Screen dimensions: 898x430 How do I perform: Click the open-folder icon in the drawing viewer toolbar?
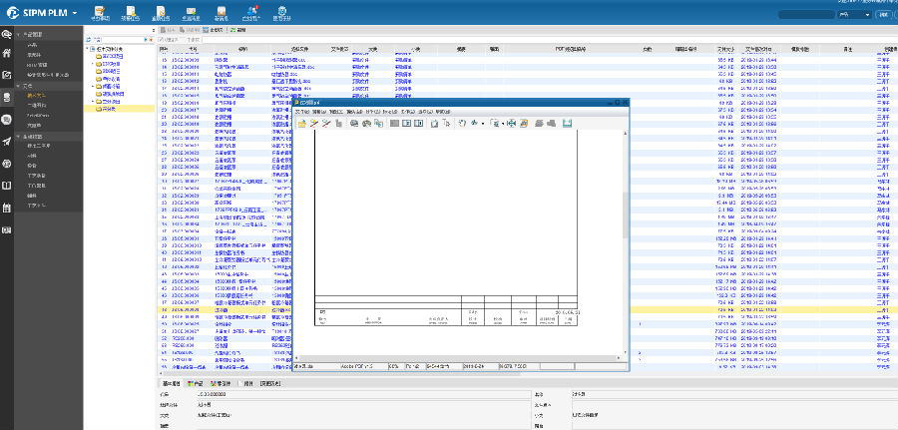click(301, 123)
